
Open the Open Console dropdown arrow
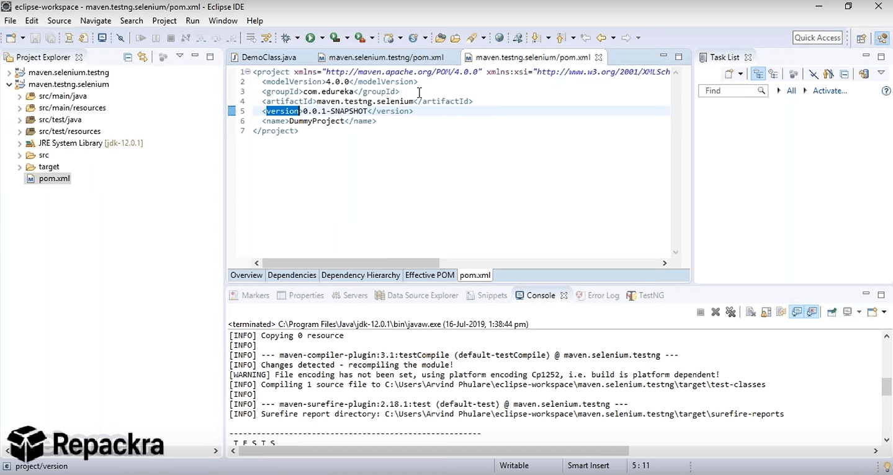(884, 312)
